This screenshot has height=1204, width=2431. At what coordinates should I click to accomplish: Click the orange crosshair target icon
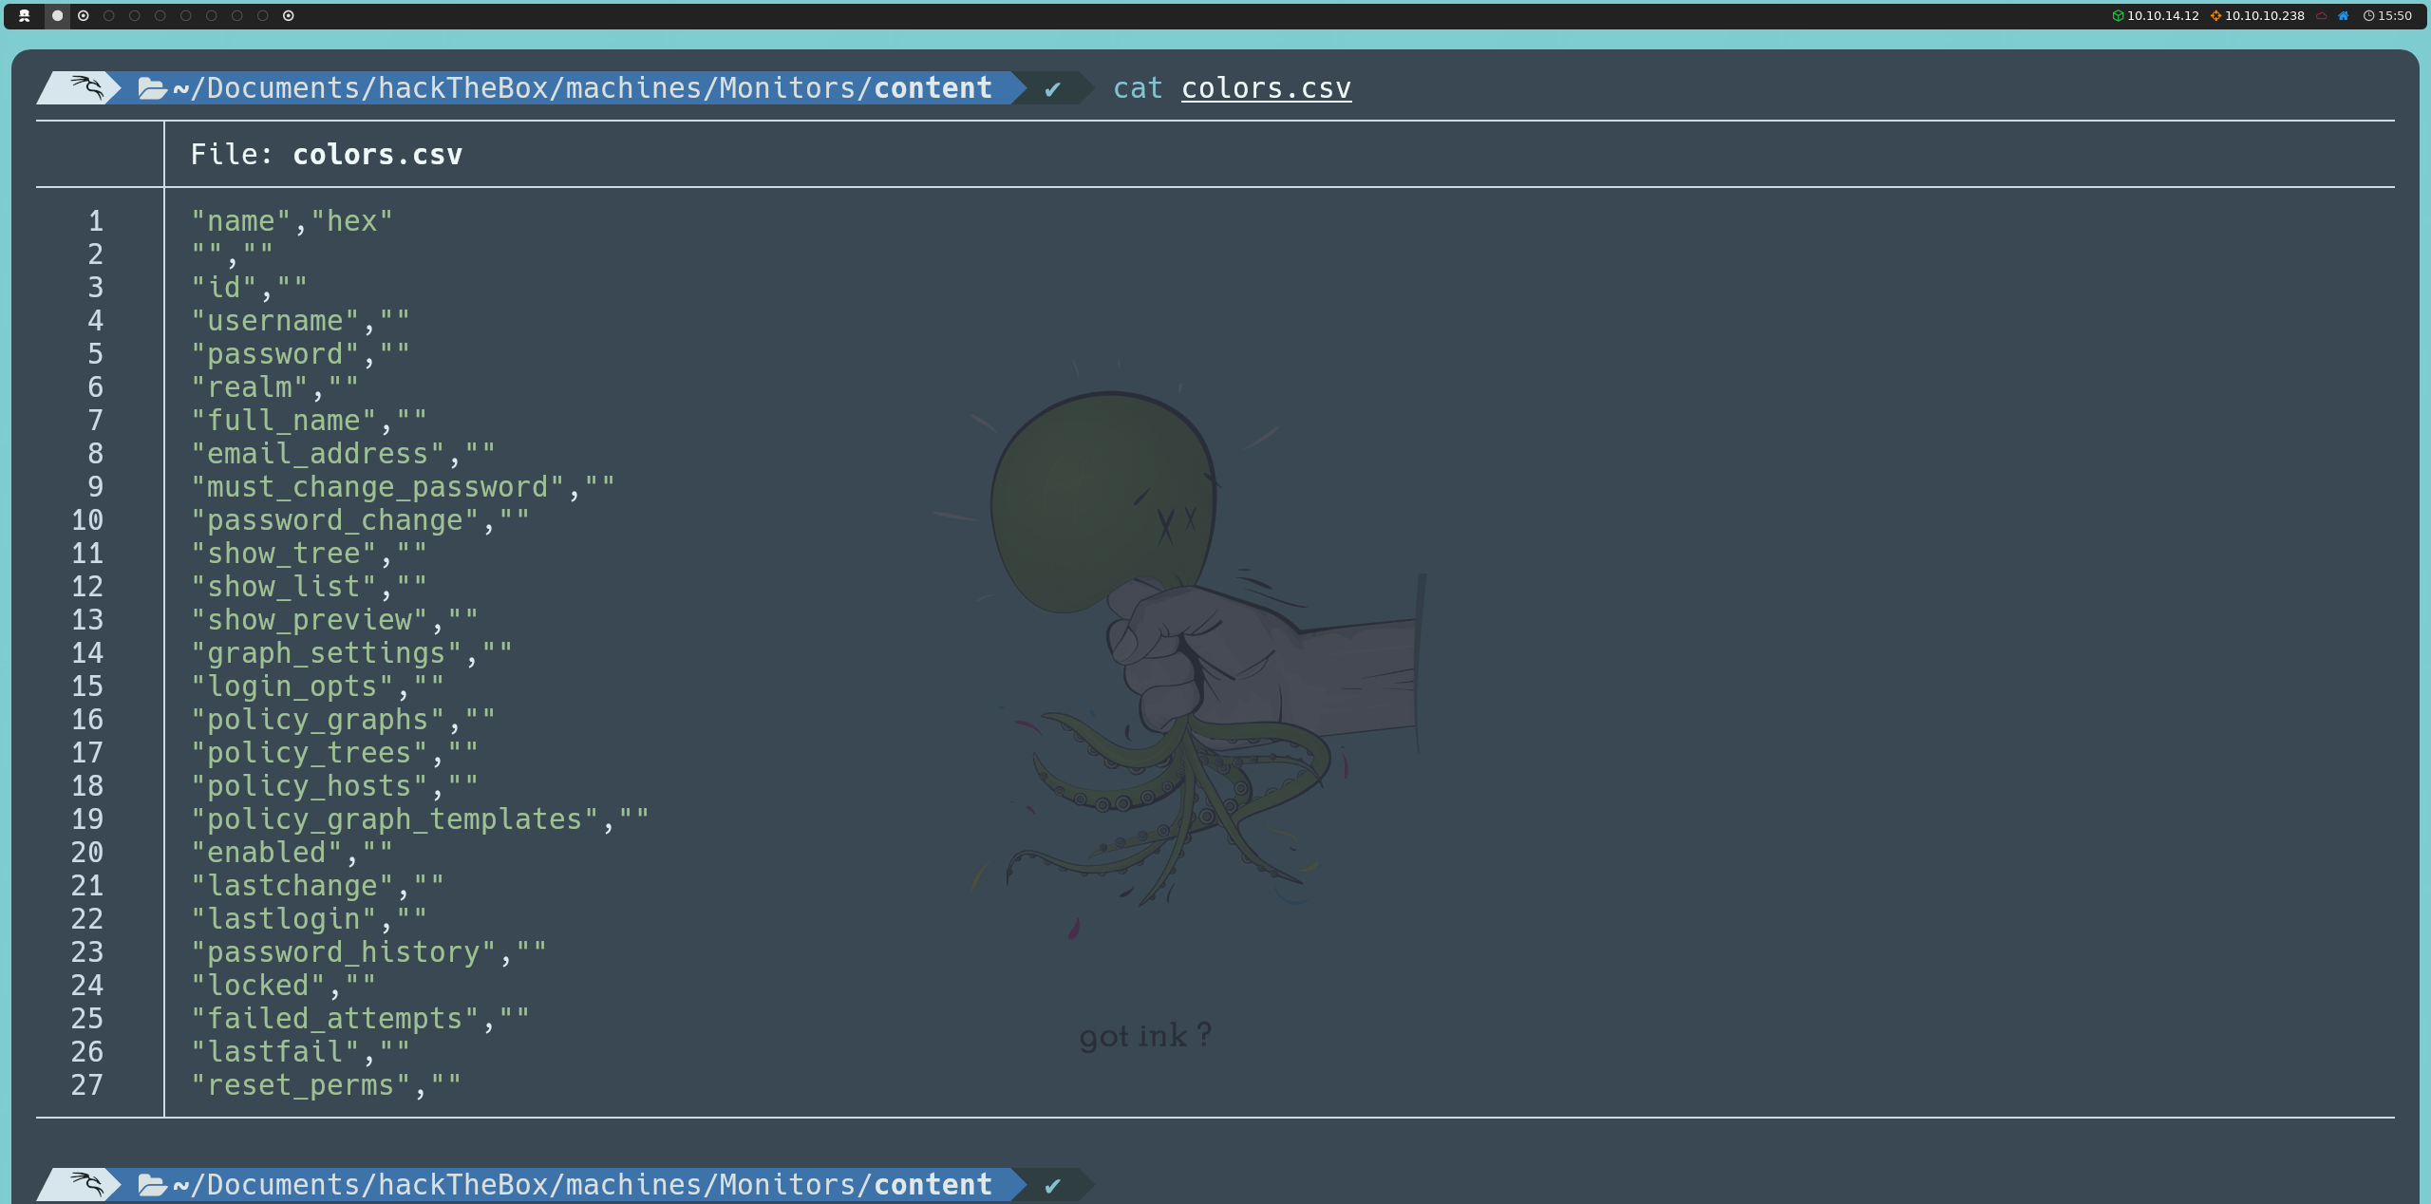pyautogui.click(x=2215, y=15)
